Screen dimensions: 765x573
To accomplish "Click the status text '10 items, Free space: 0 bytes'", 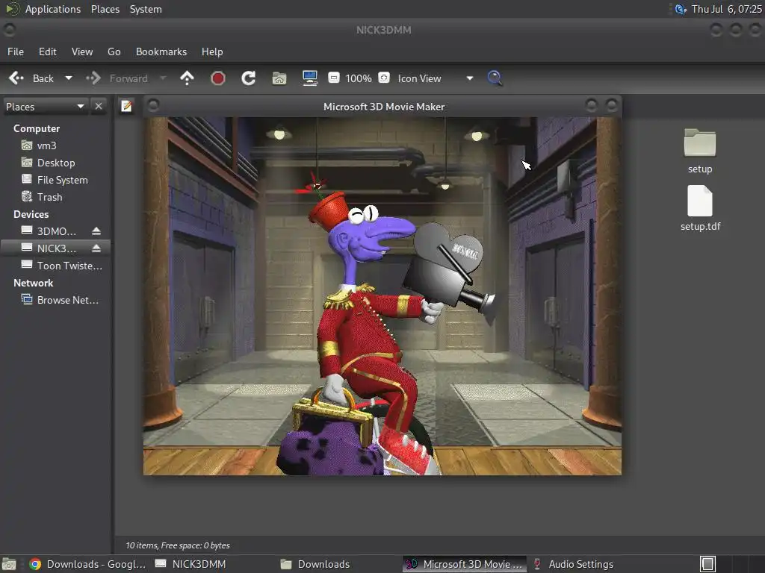I will pyautogui.click(x=178, y=545).
